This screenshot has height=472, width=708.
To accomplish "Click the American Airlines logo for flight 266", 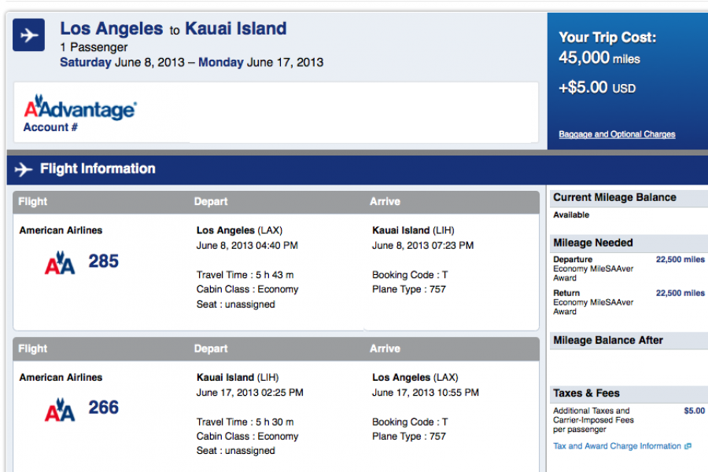I will point(60,408).
